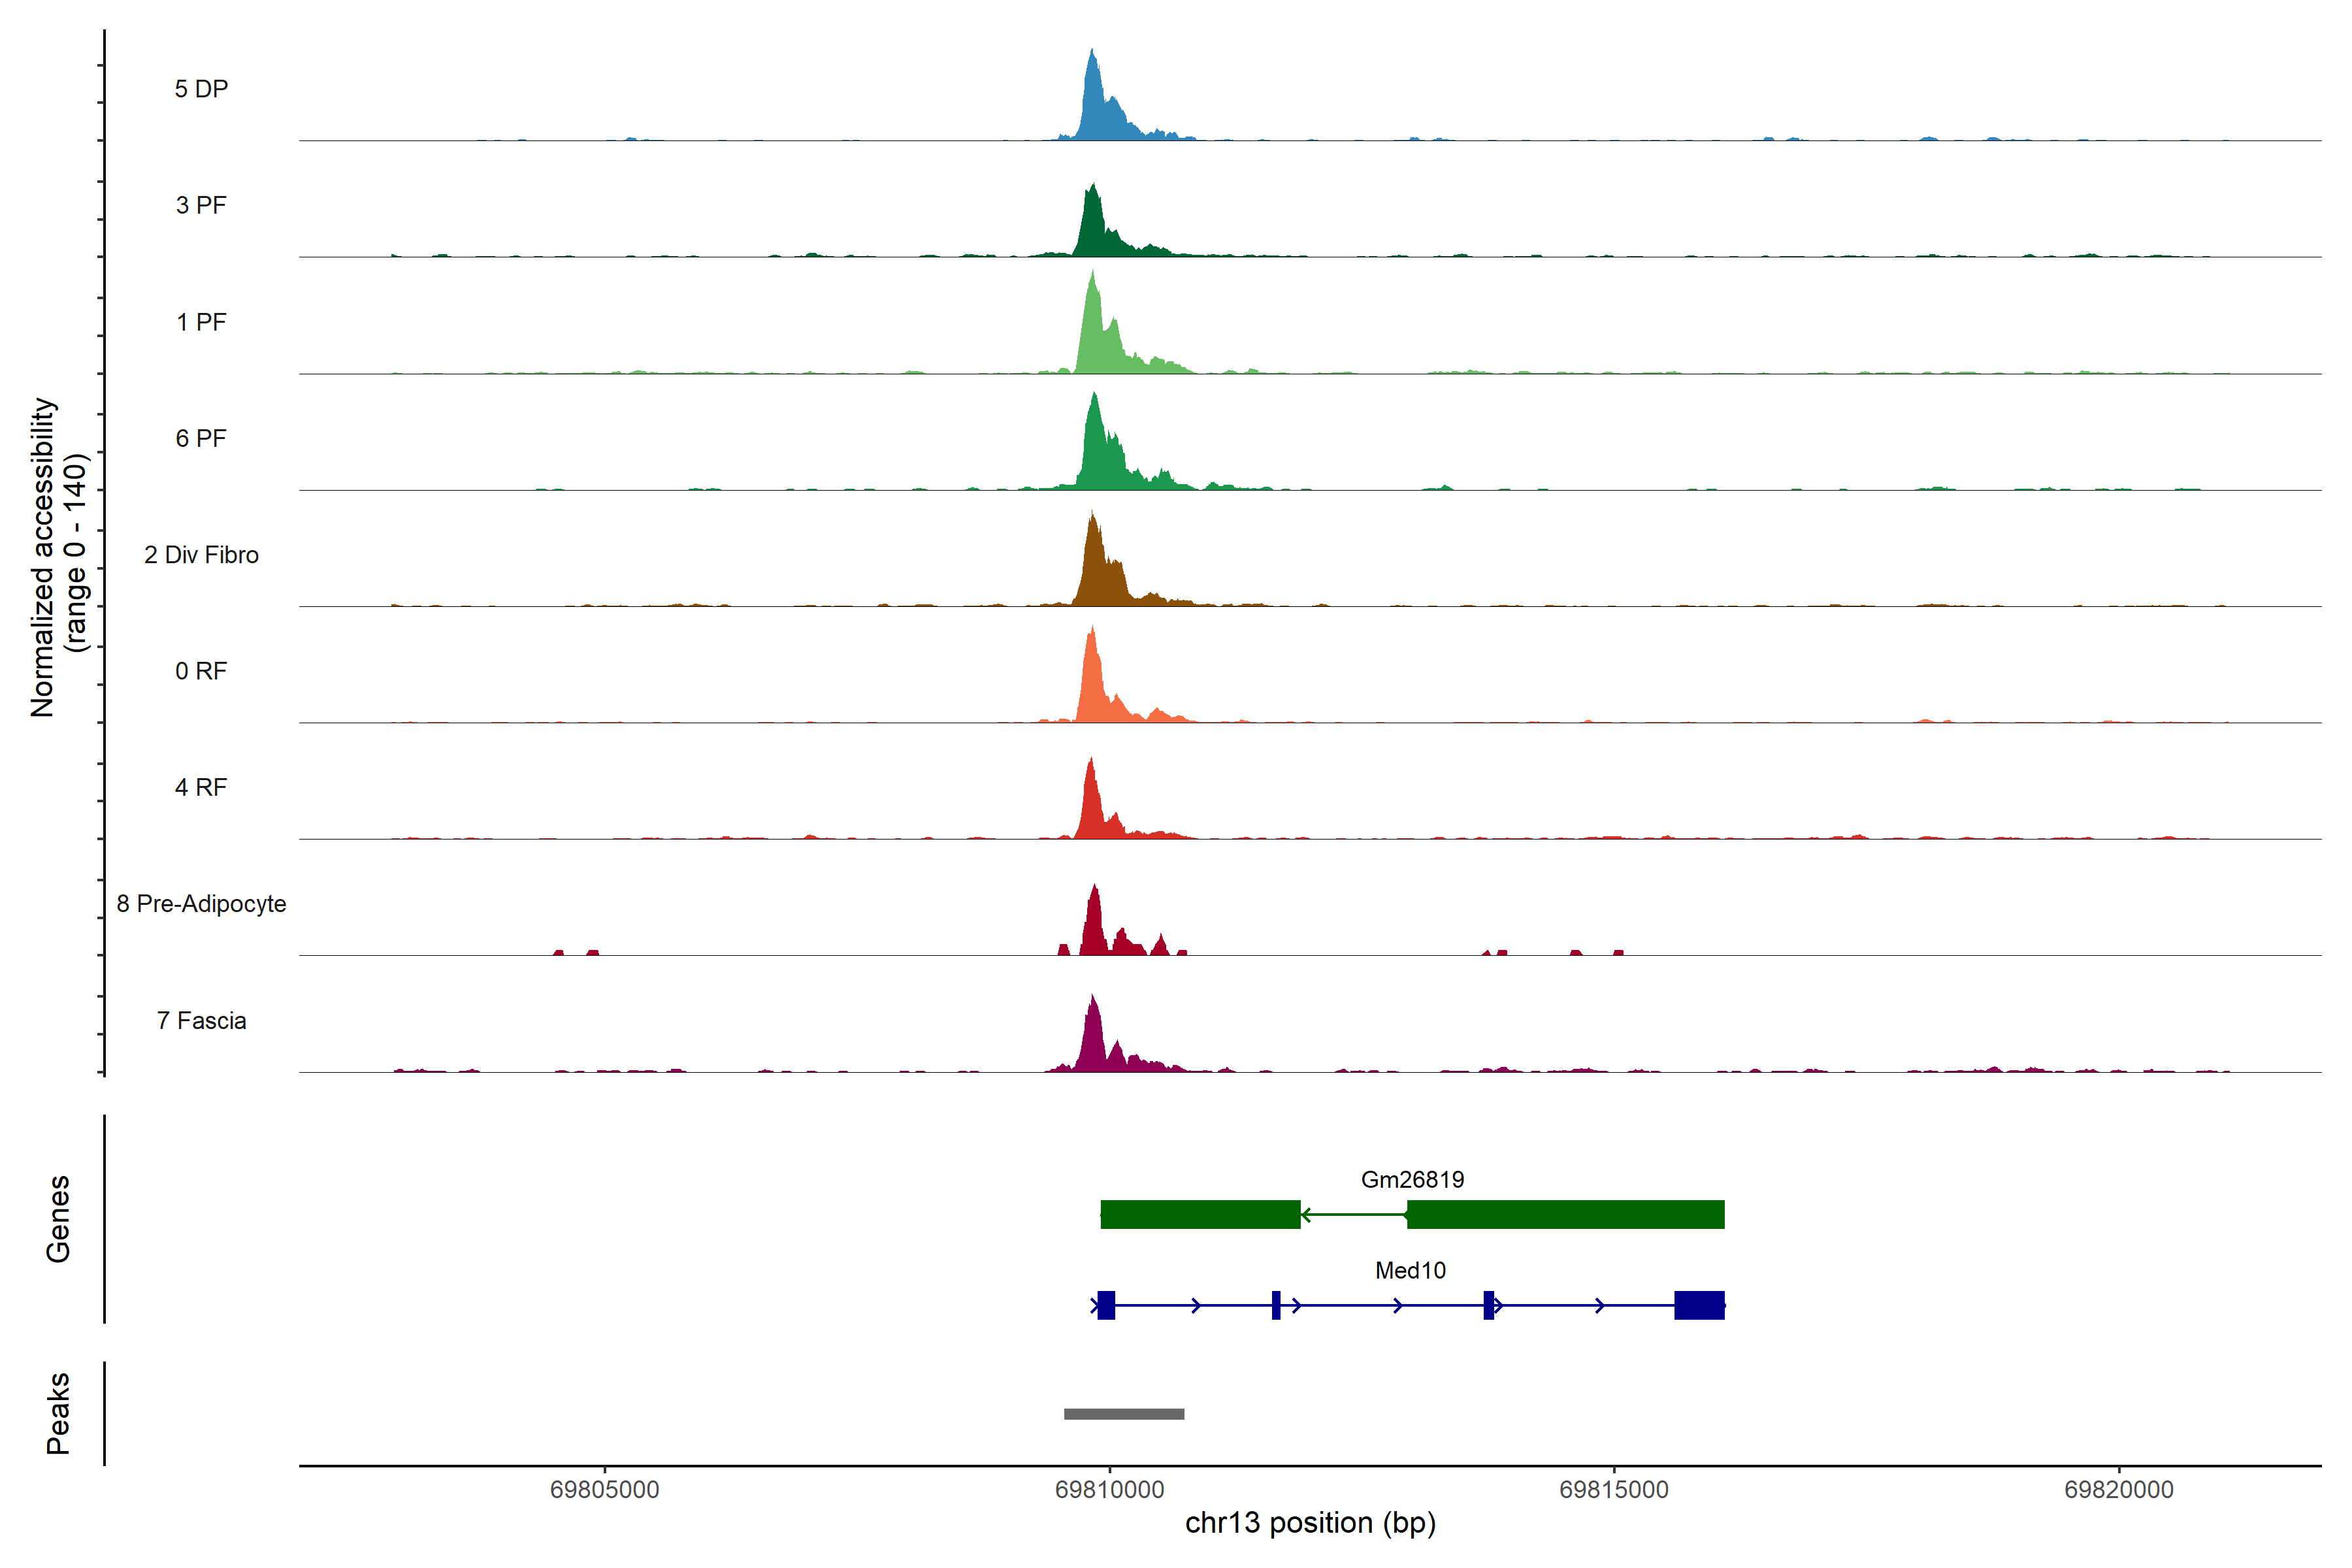Screen dimensions: 2352x1568
Task: Click the gray peak region bar
Action: [1124, 1414]
